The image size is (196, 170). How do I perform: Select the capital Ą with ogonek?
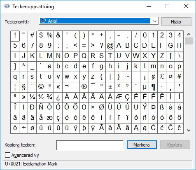136,128
